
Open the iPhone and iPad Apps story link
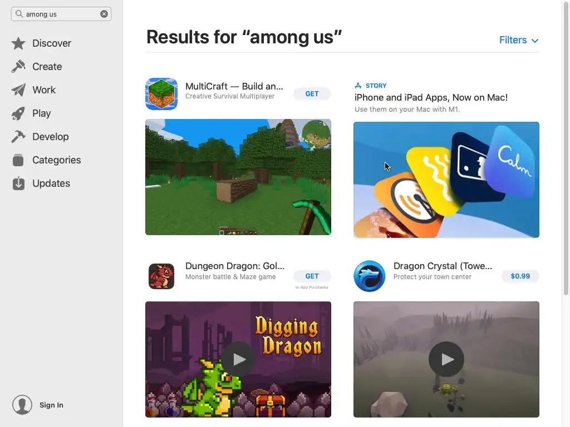[x=431, y=97]
